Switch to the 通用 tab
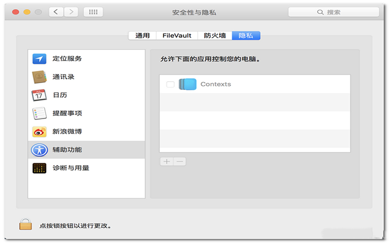This screenshot has height=243, width=389. (x=142, y=35)
